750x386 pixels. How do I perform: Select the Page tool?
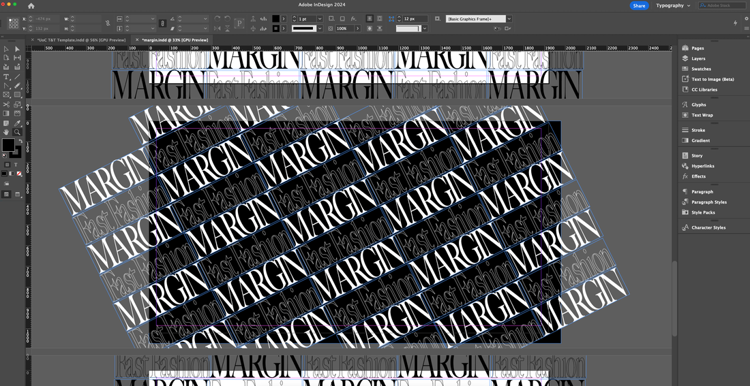coord(6,58)
